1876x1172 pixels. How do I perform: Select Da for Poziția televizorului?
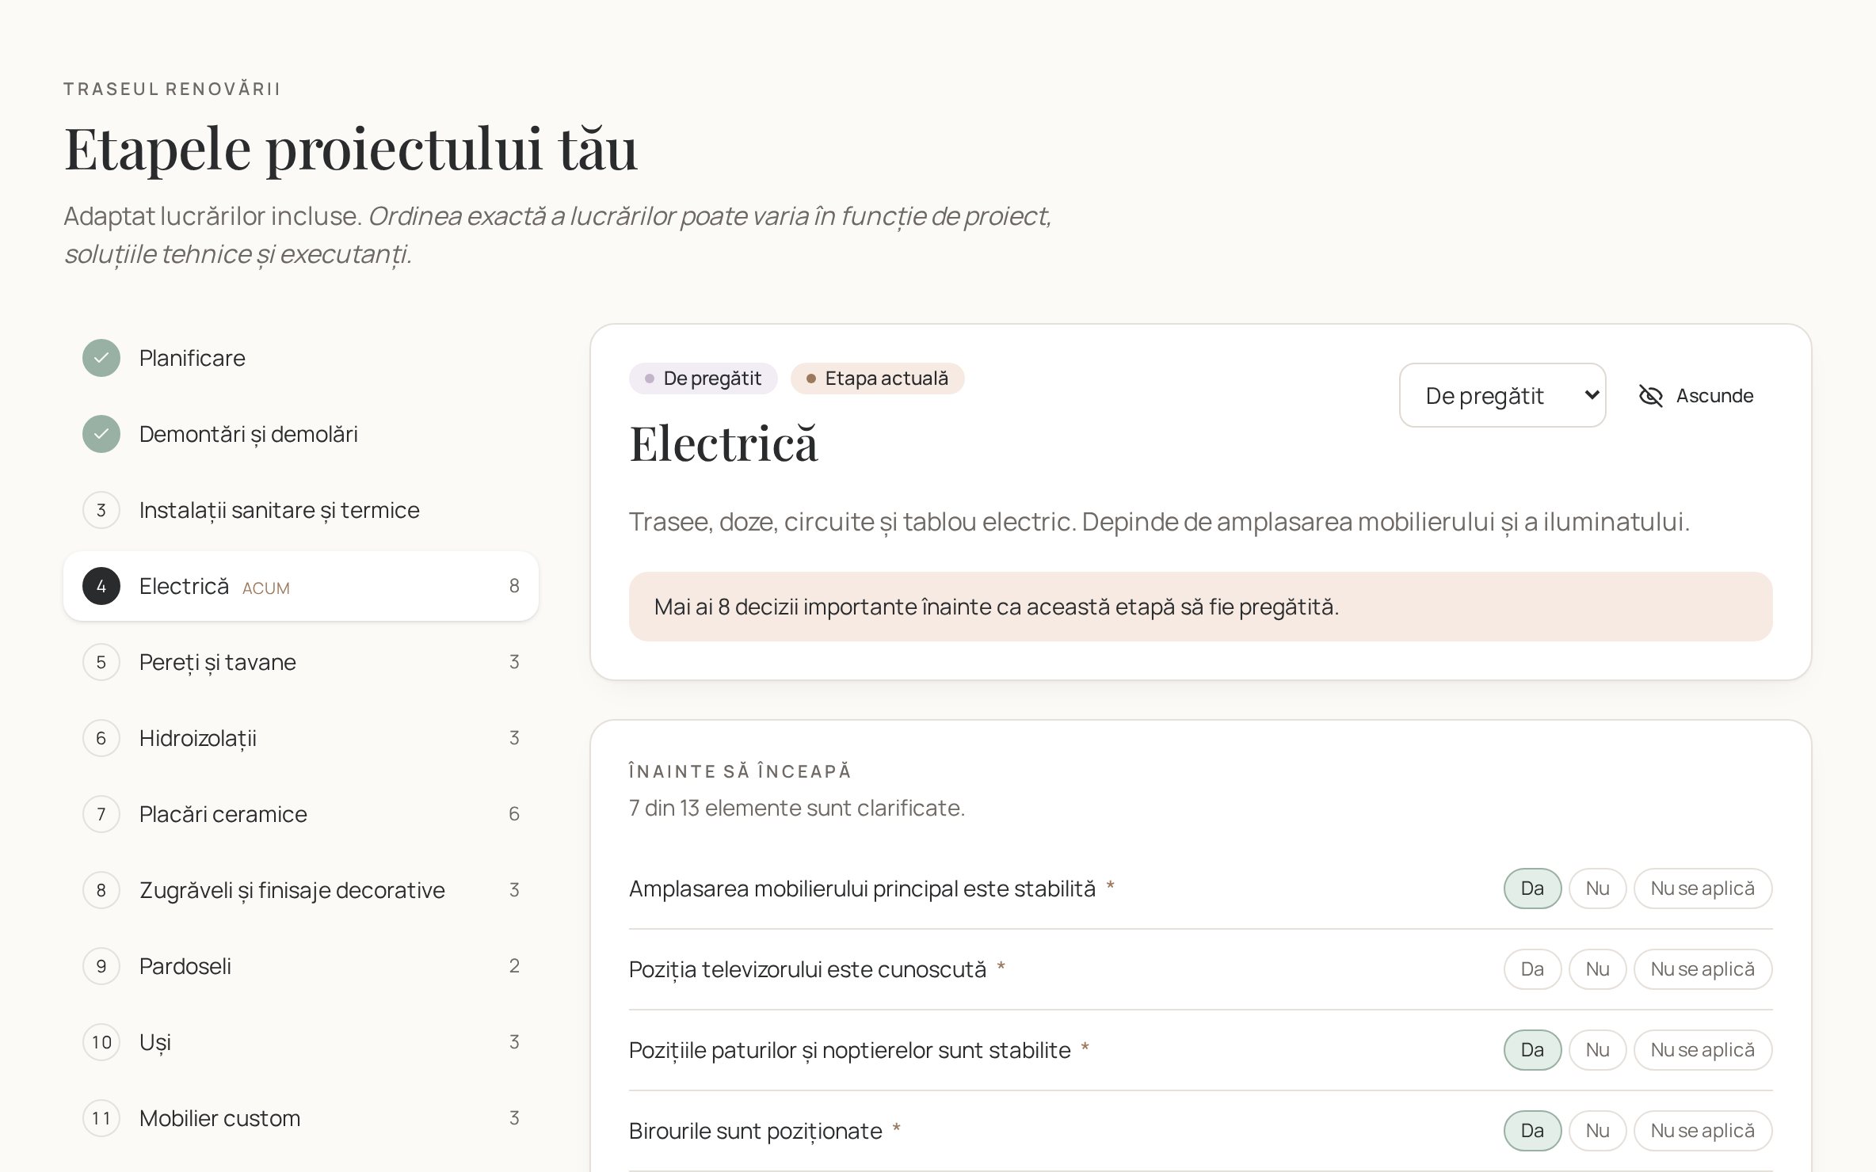1532,969
